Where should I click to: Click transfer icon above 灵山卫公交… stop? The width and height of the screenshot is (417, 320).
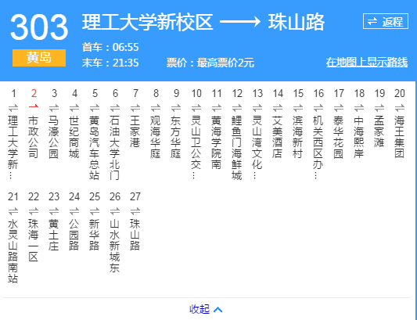(196, 108)
